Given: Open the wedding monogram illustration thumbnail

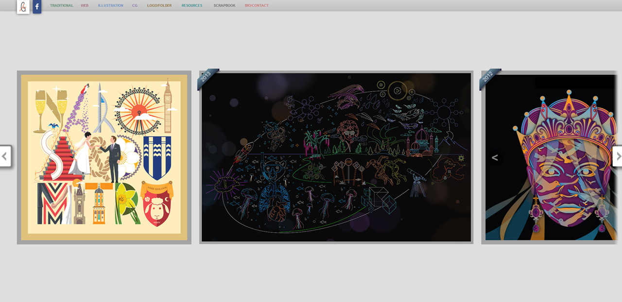Looking at the screenshot, I should click(104, 157).
